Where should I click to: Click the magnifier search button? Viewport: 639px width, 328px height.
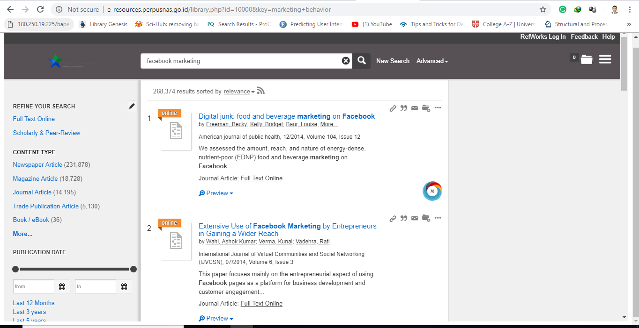pyautogui.click(x=362, y=61)
